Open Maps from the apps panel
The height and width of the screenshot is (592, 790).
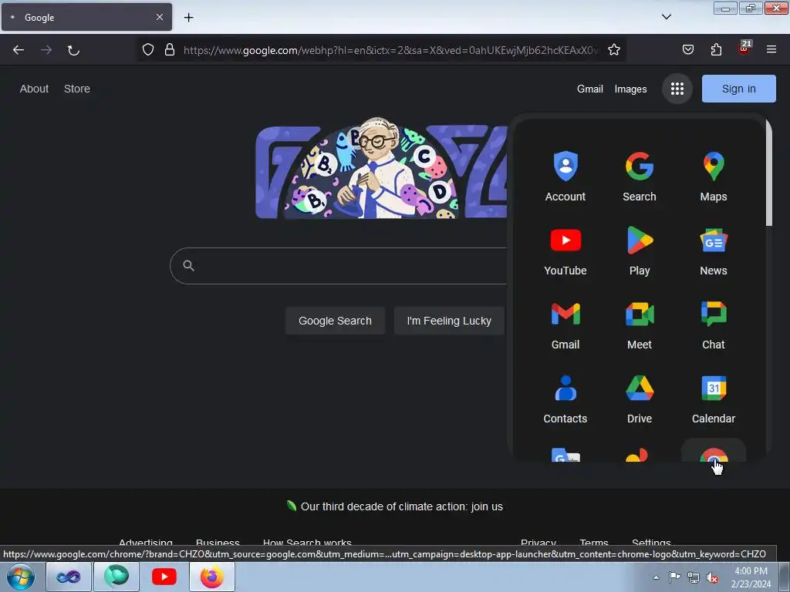point(714,177)
